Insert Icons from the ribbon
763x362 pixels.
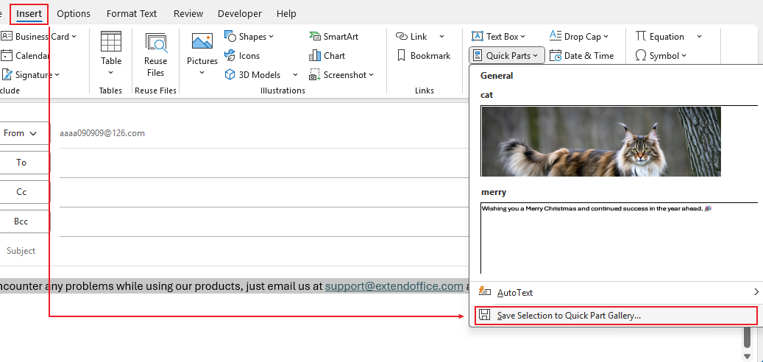(242, 55)
